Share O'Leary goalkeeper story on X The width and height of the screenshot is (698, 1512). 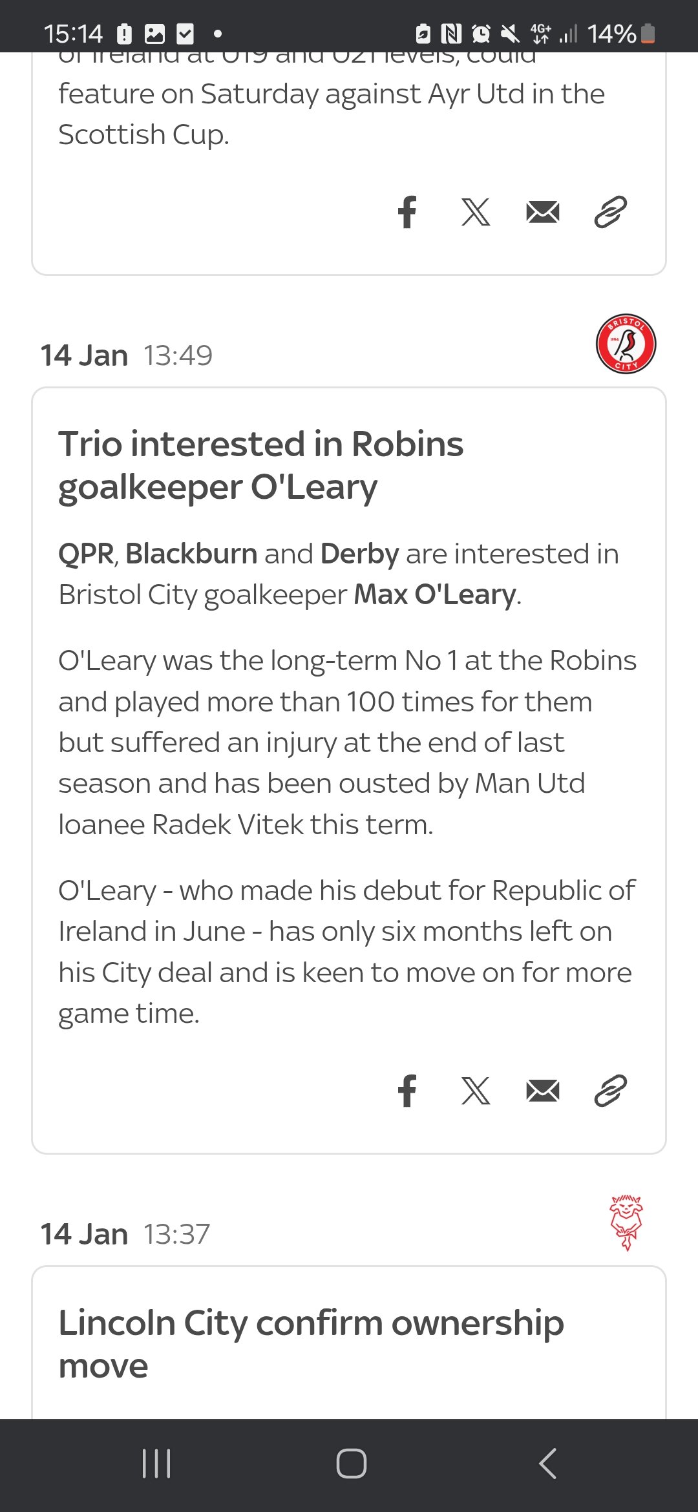pyautogui.click(x=476, y=1091)
